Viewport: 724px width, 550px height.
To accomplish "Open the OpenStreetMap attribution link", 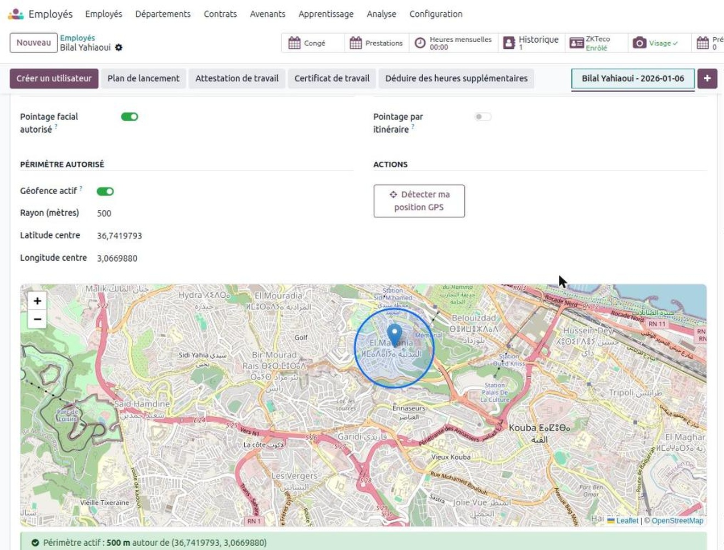I will (677, 520).
